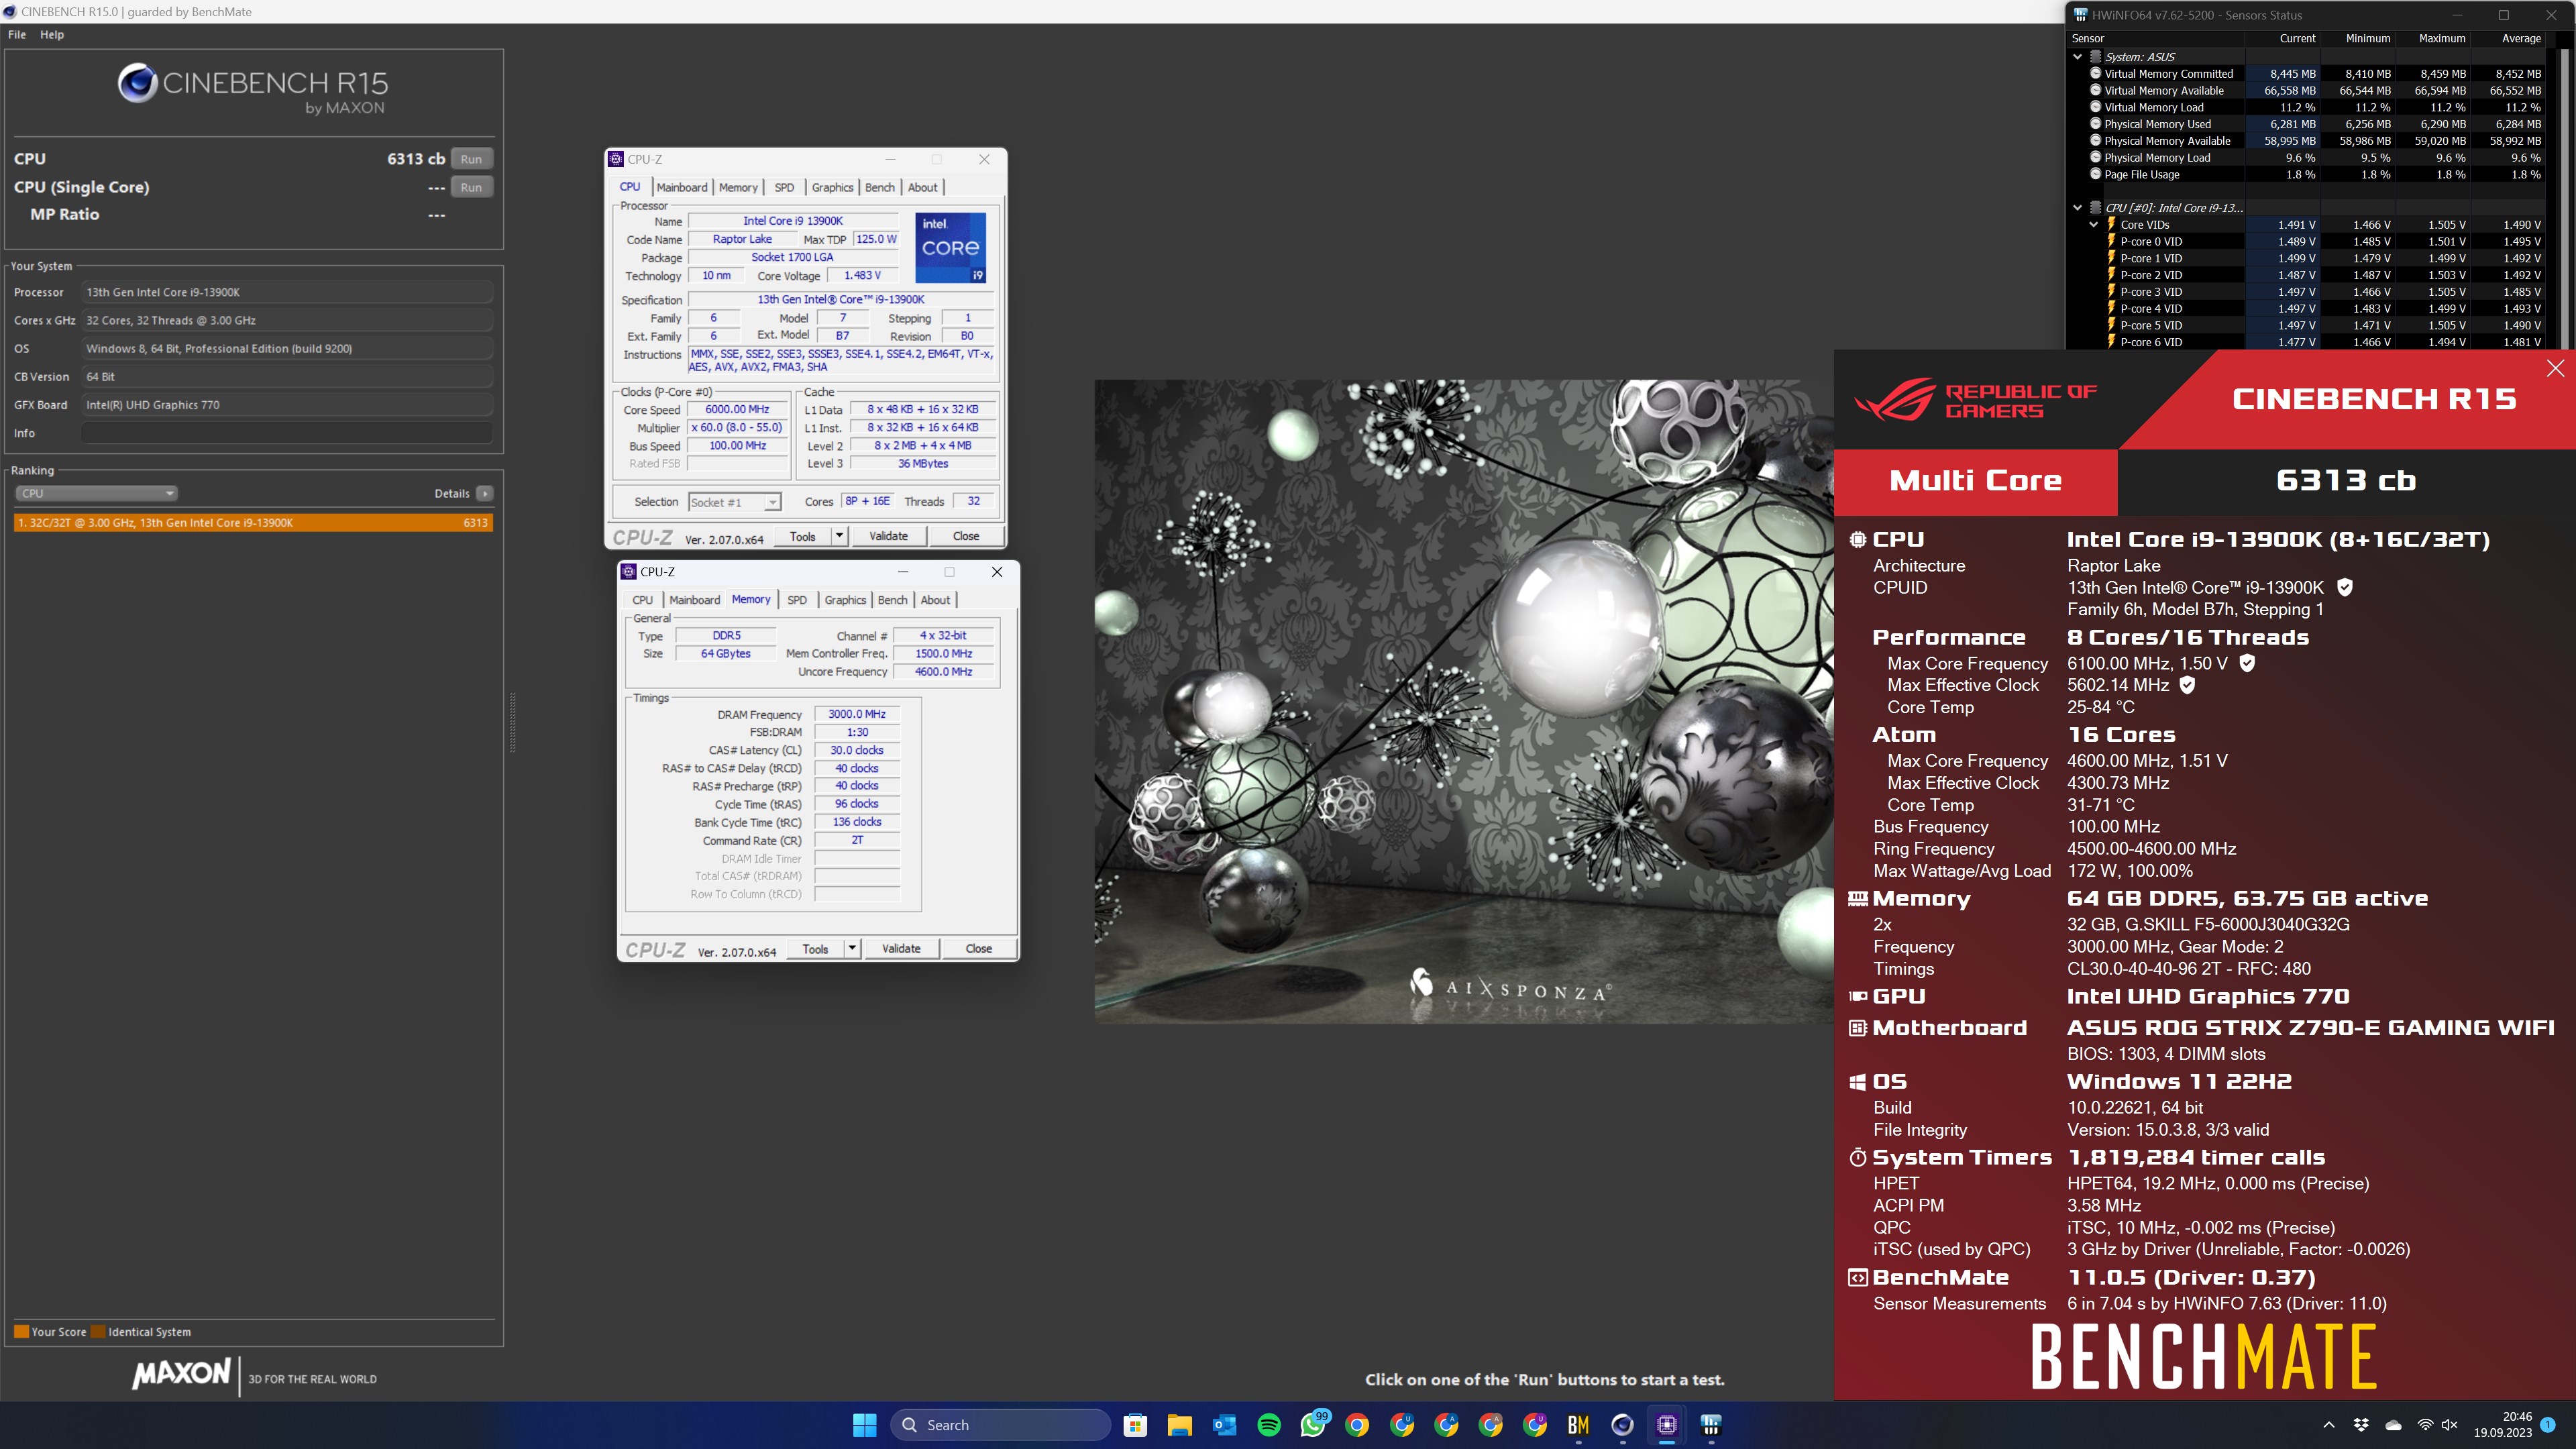Switch to HWiNFO from the taskbar
The height and width of the screenshot is (1449, 2576).
[1711, 1425]
